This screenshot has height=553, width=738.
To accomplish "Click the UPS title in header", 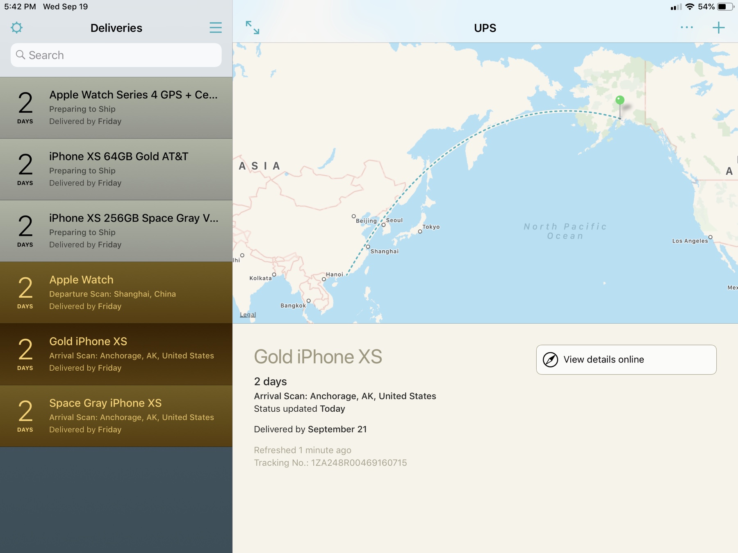I will pos(485,28).
